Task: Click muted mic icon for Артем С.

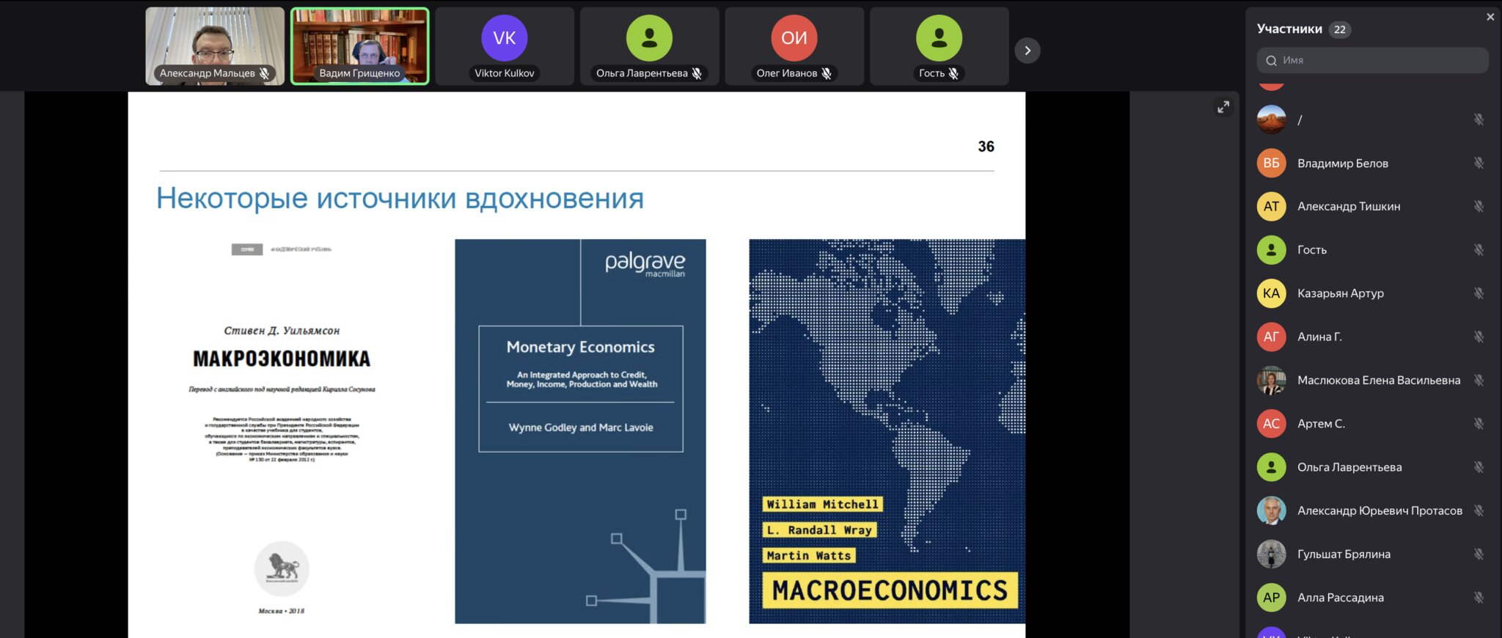Action: coord(1479,424)
